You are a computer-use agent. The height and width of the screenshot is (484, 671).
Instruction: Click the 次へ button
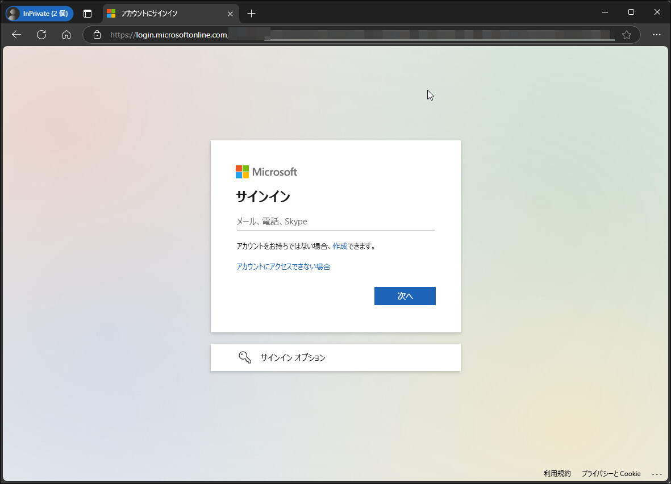tap(405, 296)
